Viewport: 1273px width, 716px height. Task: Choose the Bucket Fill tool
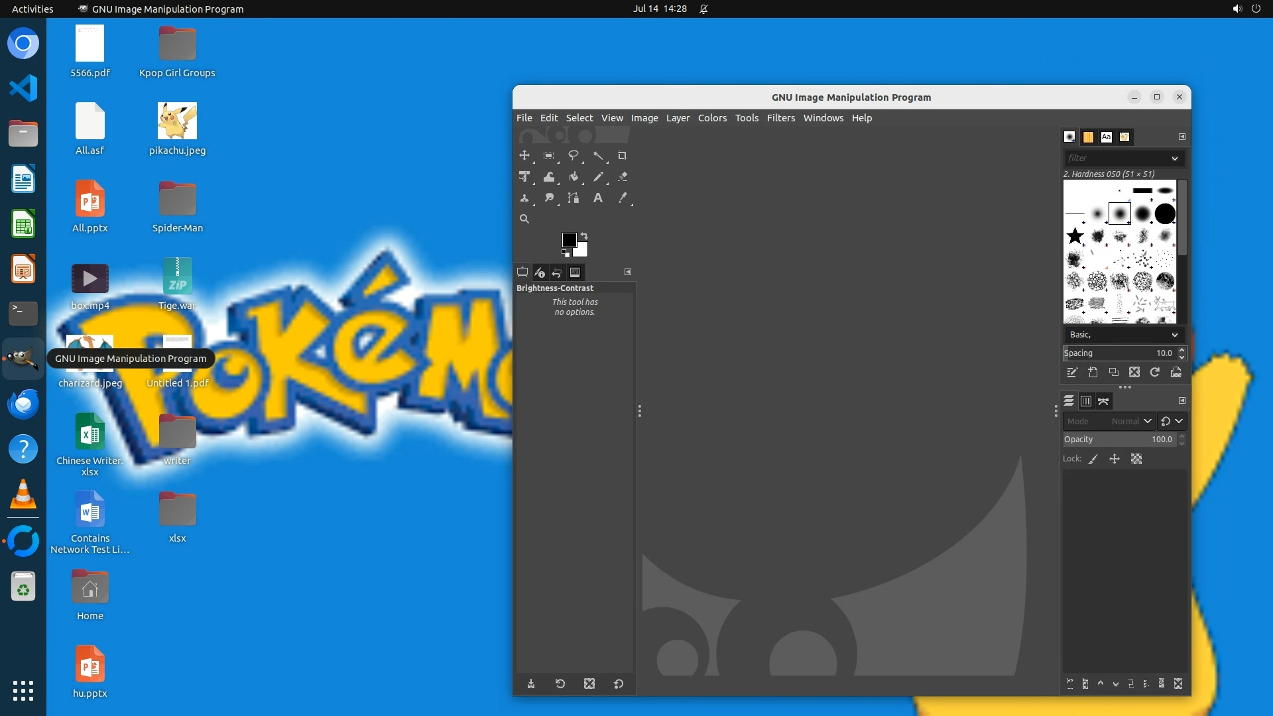pos(574,177)
